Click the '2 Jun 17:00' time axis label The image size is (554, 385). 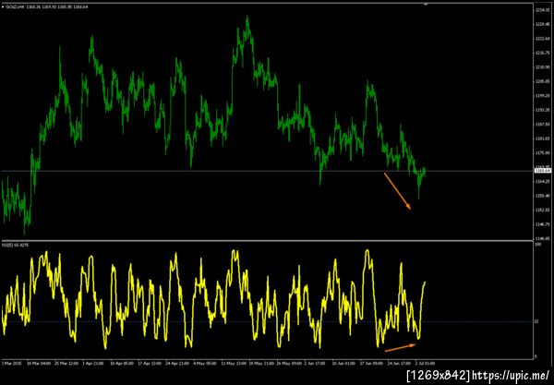click(316, 363)
